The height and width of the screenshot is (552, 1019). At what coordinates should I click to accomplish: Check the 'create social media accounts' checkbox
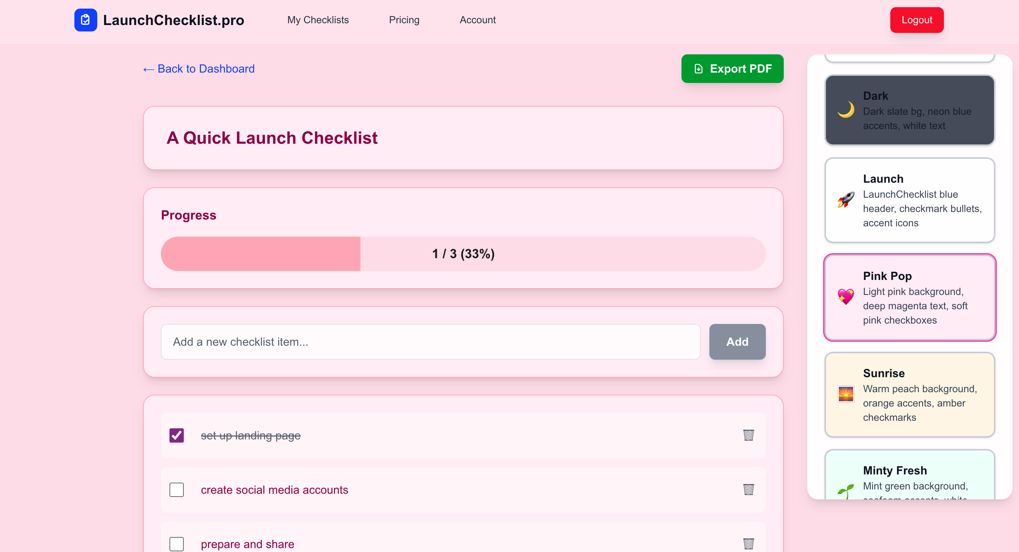click(x=176, y=489)
